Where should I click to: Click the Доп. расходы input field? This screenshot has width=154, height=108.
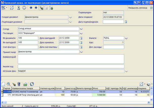[x=114, y=47]
